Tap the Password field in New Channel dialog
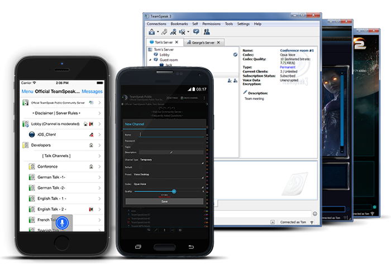Screen dimensions: 391x269 coord(171,141)
